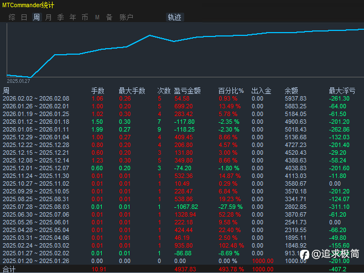Click the 手数 column header
364x273 pixels.
pyautogui.click(x=98, y=91)
